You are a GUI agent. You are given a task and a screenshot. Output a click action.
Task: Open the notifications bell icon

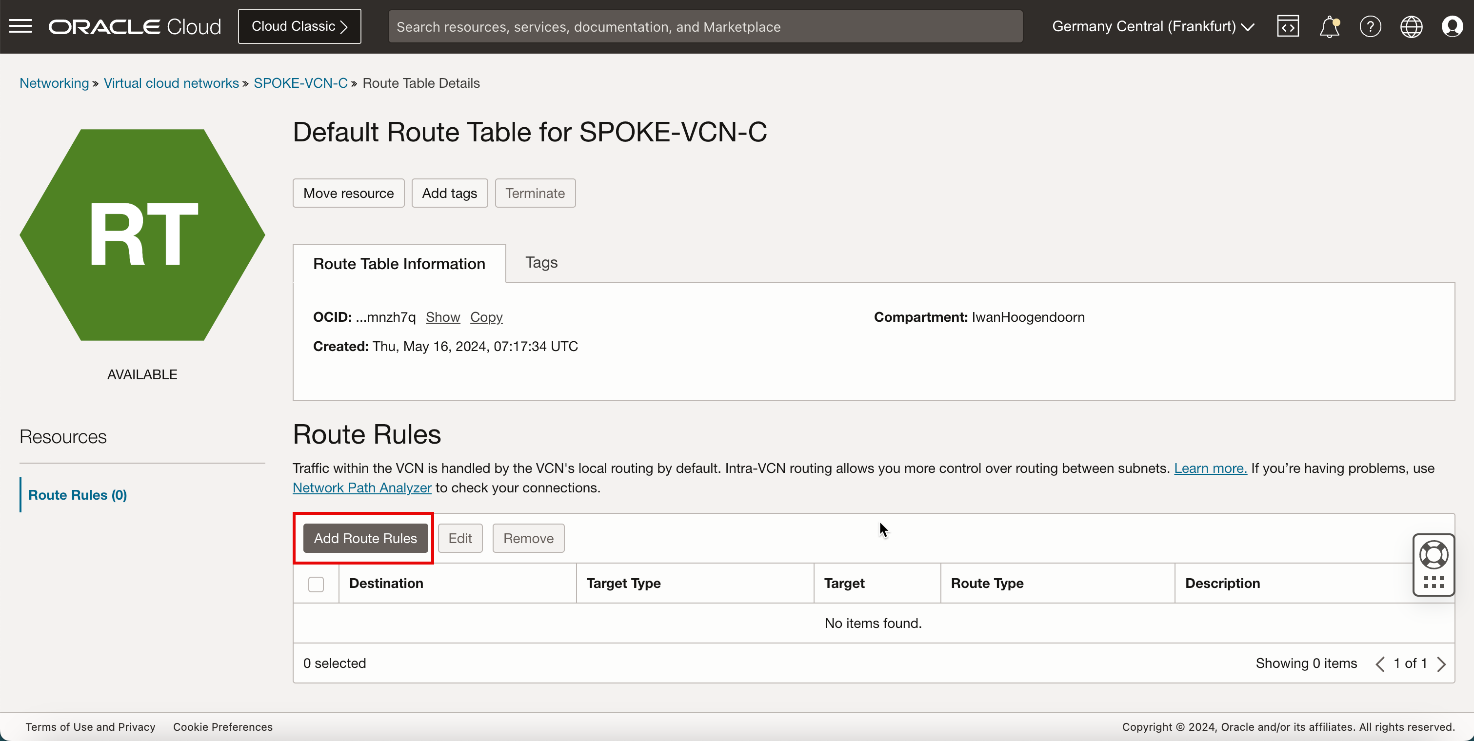click(x=1329, y=26)
